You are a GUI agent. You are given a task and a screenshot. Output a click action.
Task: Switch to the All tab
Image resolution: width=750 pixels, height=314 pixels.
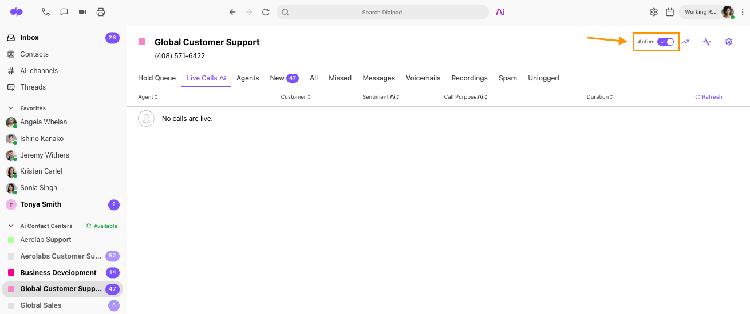[314, 78]
